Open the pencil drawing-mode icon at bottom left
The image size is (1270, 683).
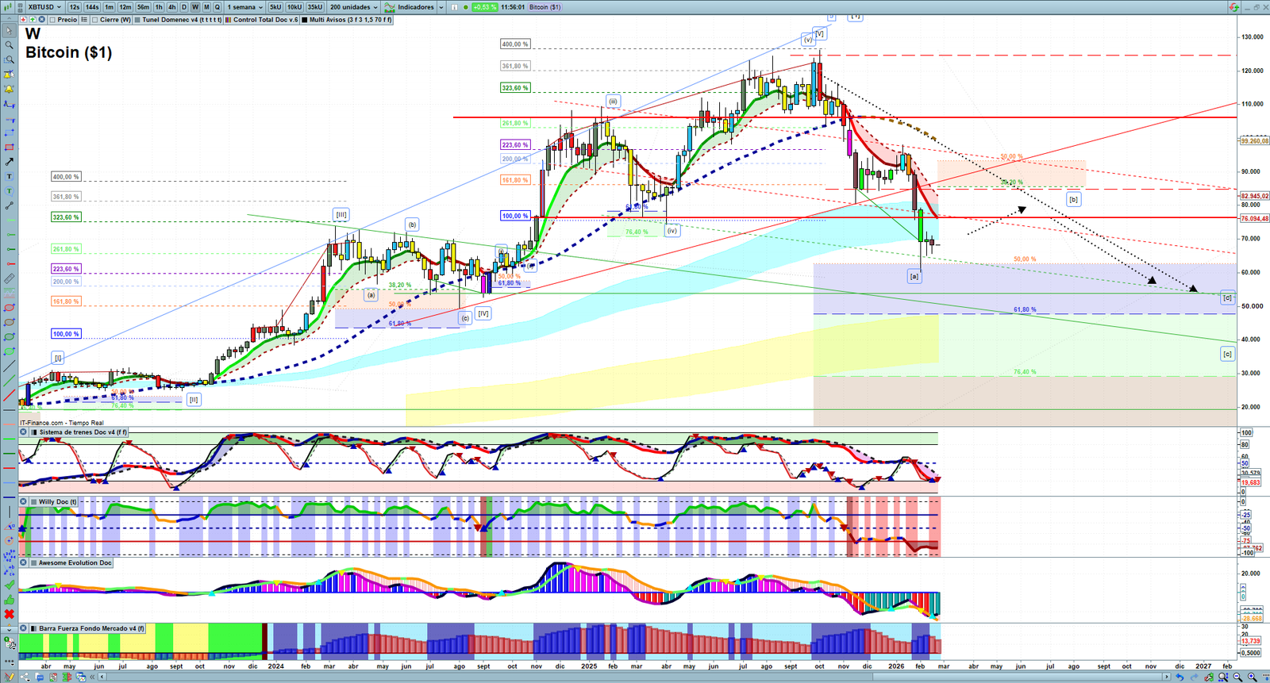[x=10, y=677]
